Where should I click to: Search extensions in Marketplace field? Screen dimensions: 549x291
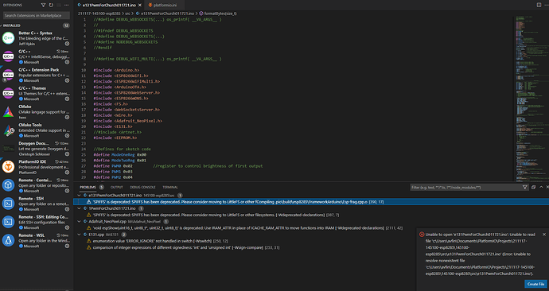point(37,15)
